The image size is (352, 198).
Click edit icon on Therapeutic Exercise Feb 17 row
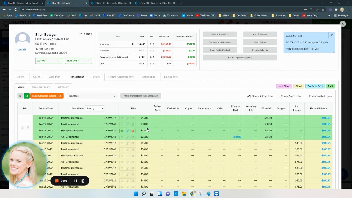[127, 131]
